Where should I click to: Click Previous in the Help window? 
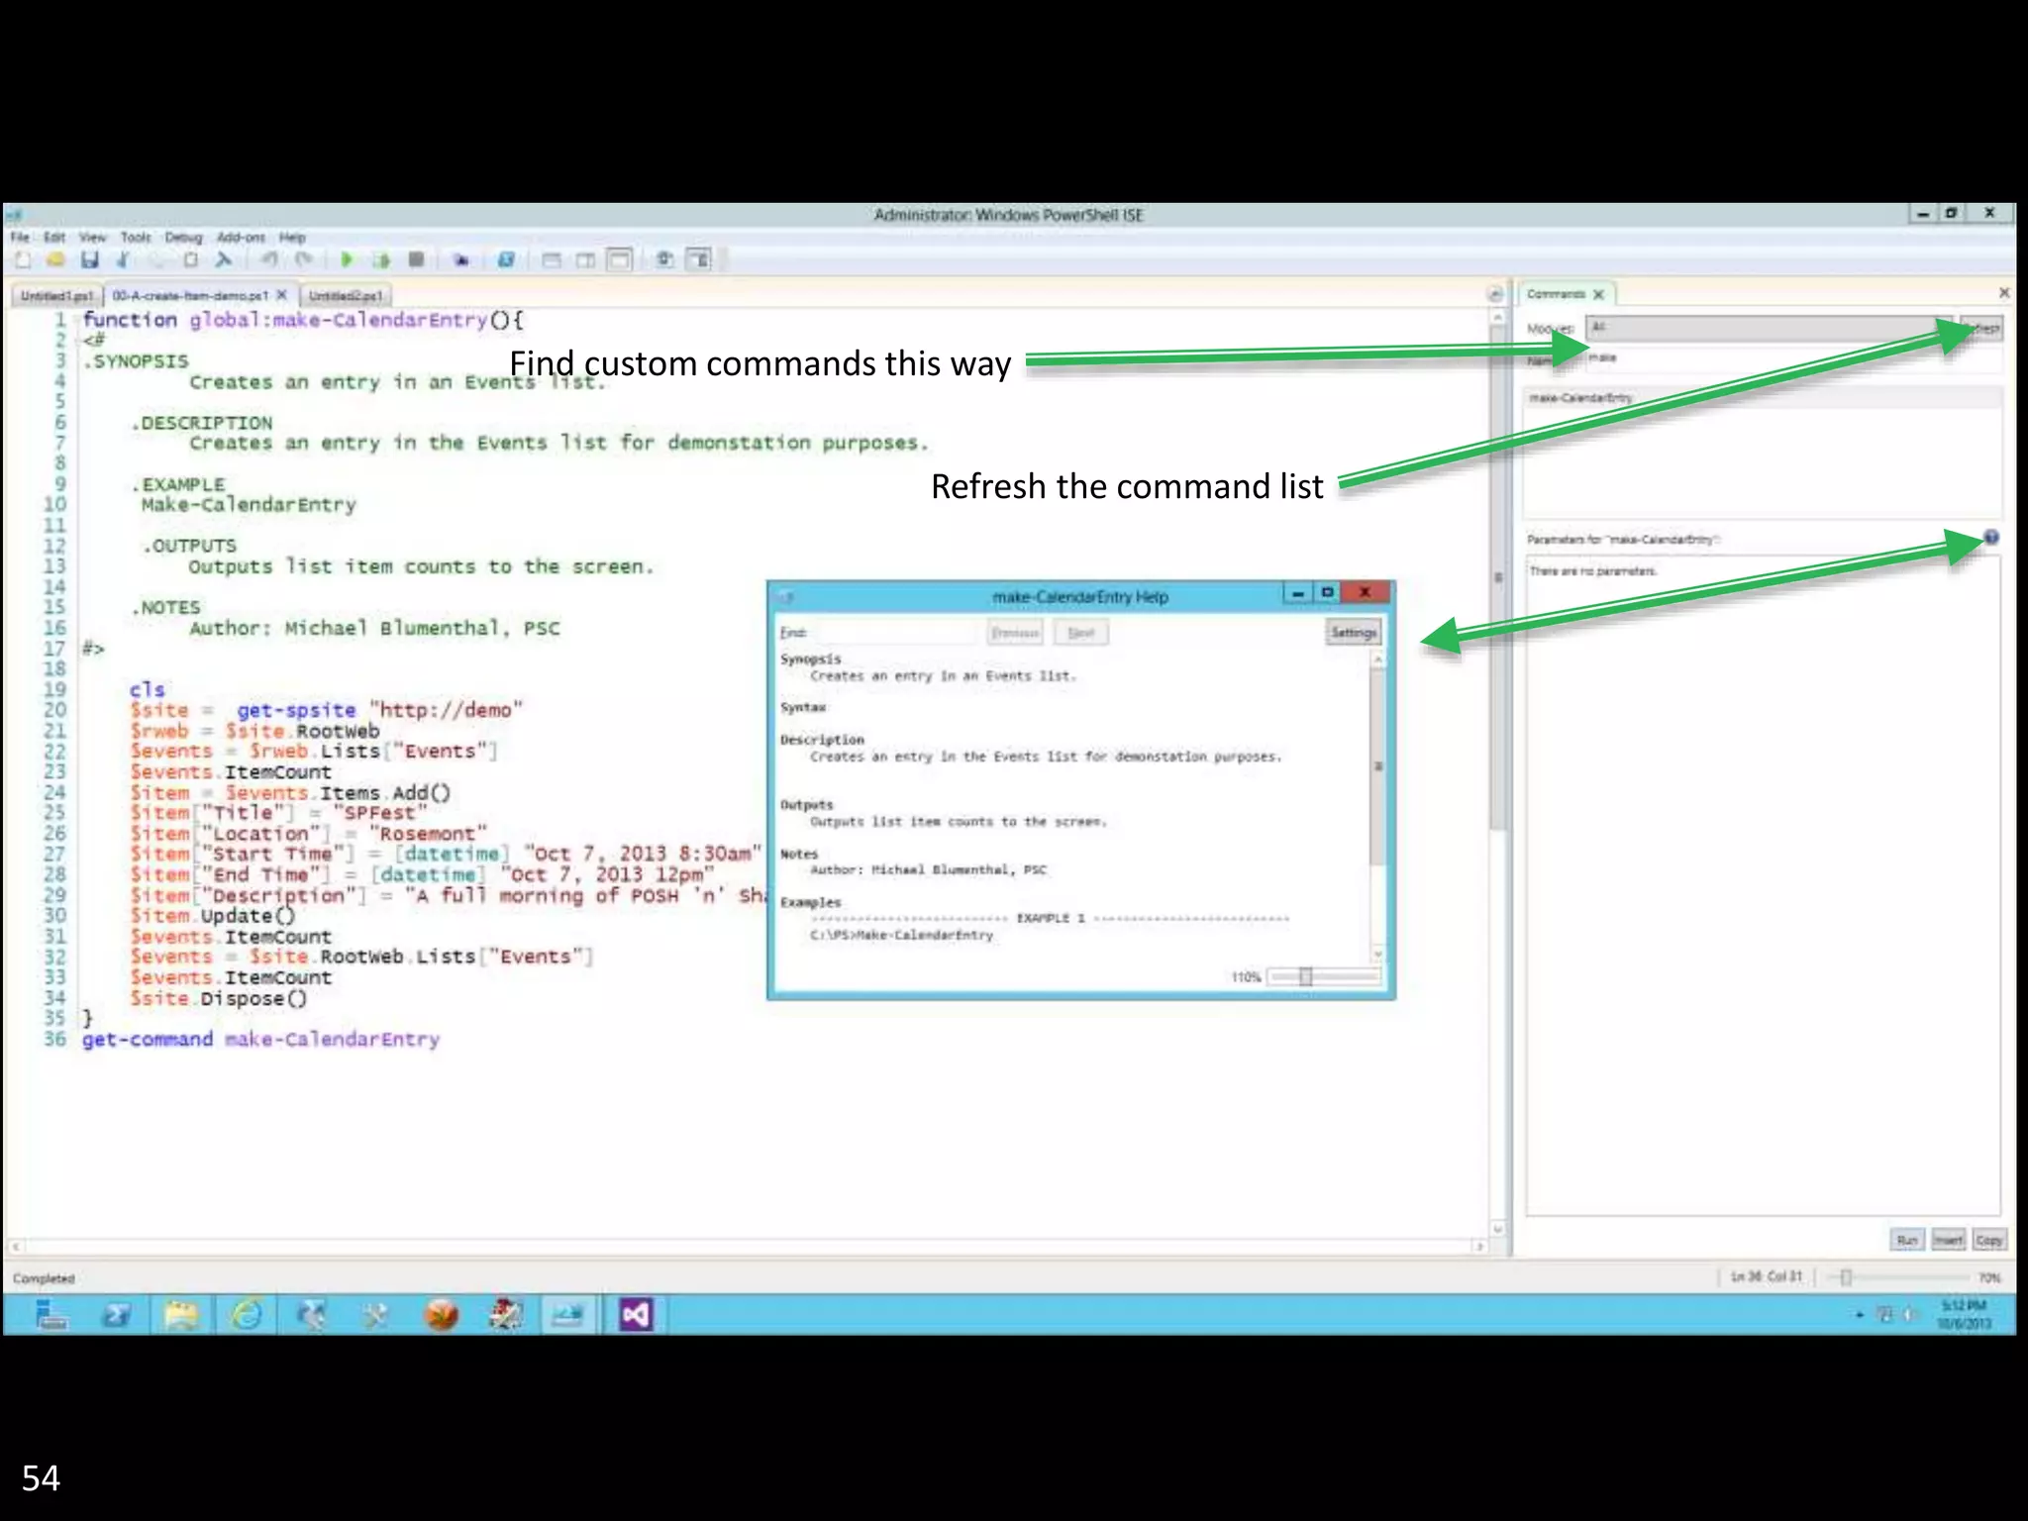[x=1015, y=633]
